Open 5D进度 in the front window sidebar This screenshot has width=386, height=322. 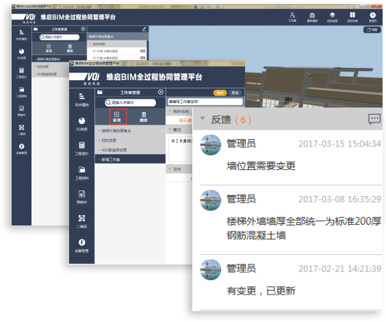81,124
